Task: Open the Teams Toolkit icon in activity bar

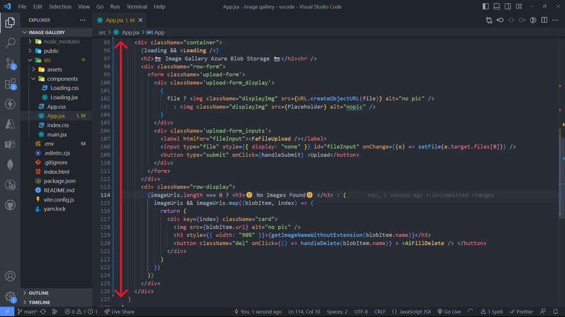Action: (x=10, y=144)
